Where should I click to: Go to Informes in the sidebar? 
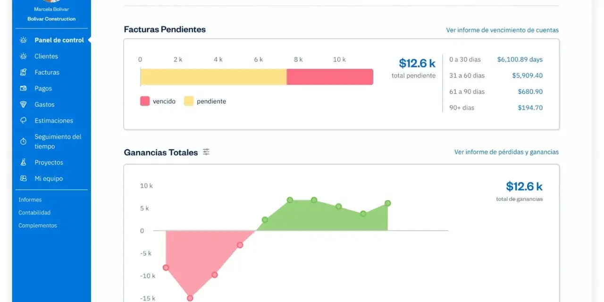[x=30, y=200]
